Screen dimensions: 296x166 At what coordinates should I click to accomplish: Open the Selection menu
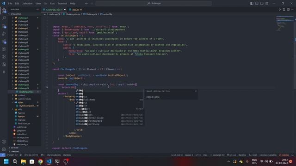27,3
